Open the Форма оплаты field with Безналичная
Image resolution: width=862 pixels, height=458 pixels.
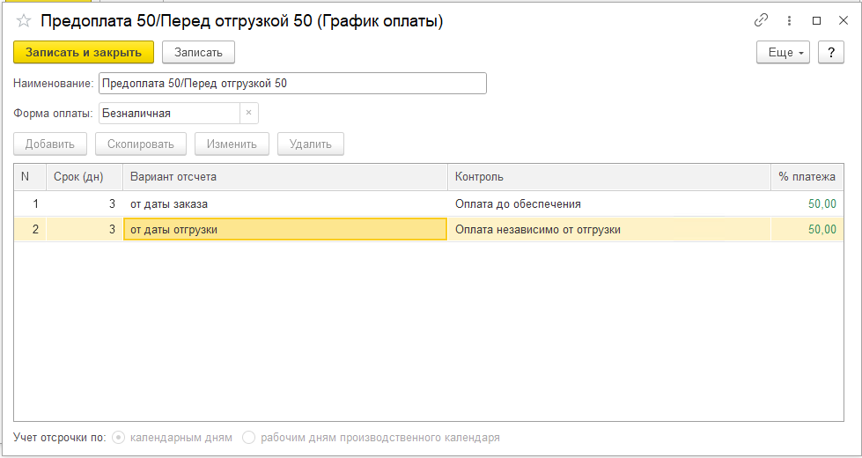(x=170, y=114)
